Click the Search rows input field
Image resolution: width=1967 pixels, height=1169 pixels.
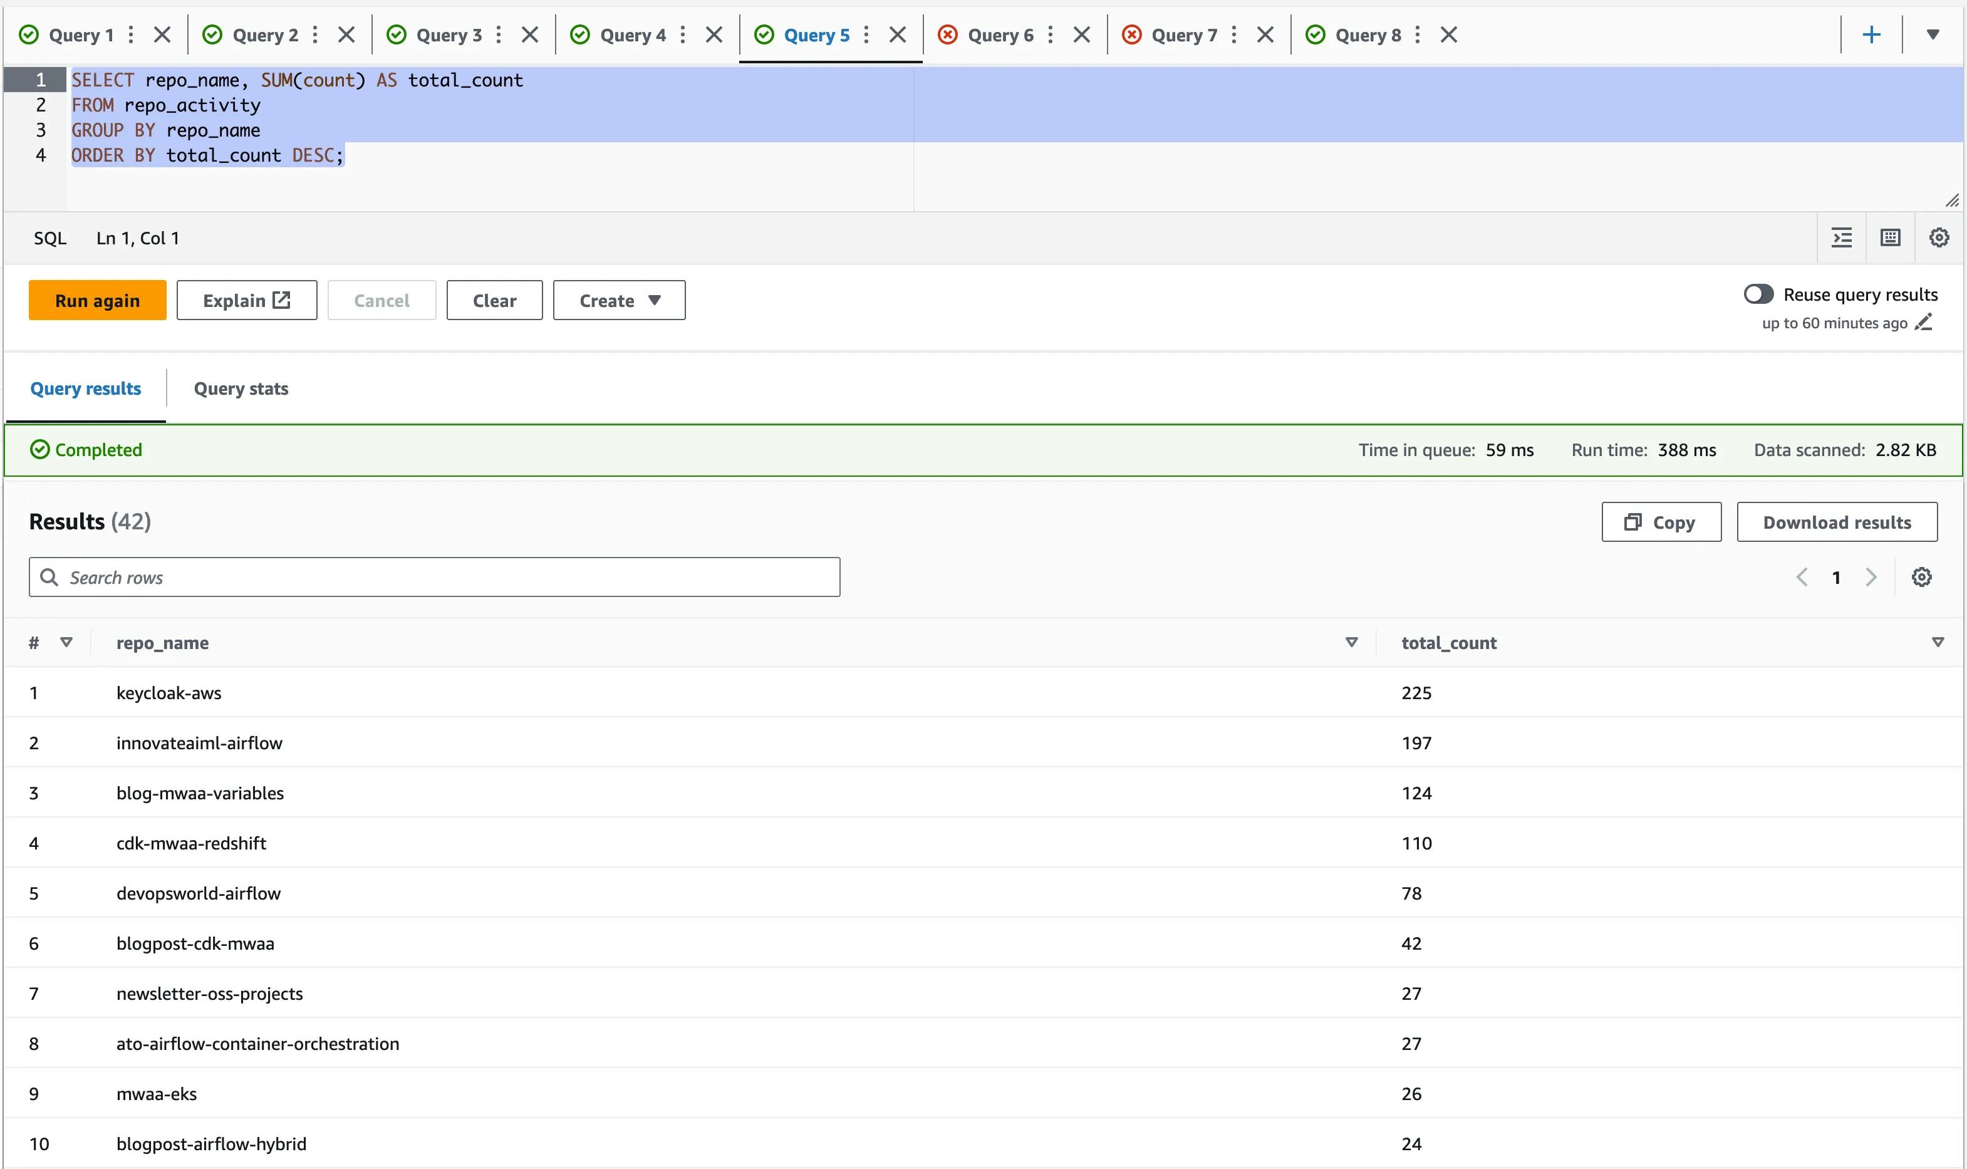435,576
